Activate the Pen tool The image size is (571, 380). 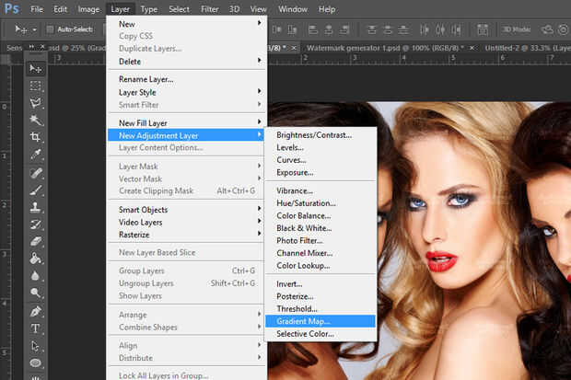[x=36, y=311]
